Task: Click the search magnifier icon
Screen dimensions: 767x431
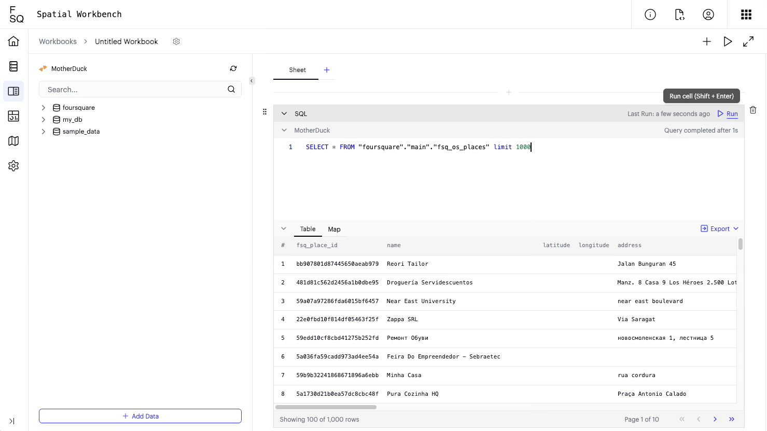Action: tap(231, 89)
